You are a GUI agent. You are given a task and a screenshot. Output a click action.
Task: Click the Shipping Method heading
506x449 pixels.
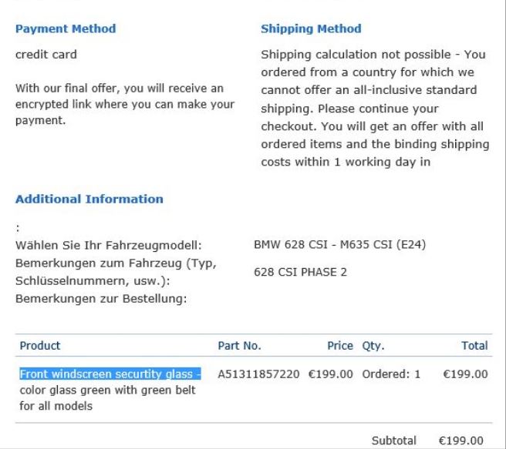click(311, 28)
